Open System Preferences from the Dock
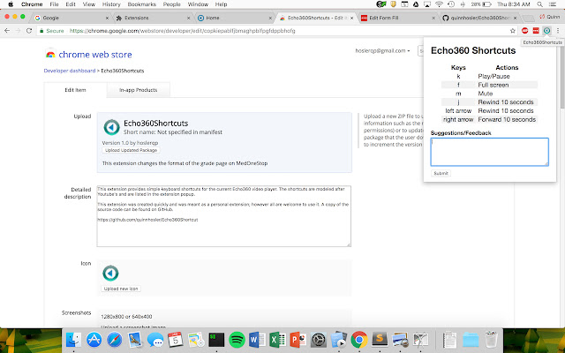The width and height of the screenshot is (565, 353). pos(319,340)
